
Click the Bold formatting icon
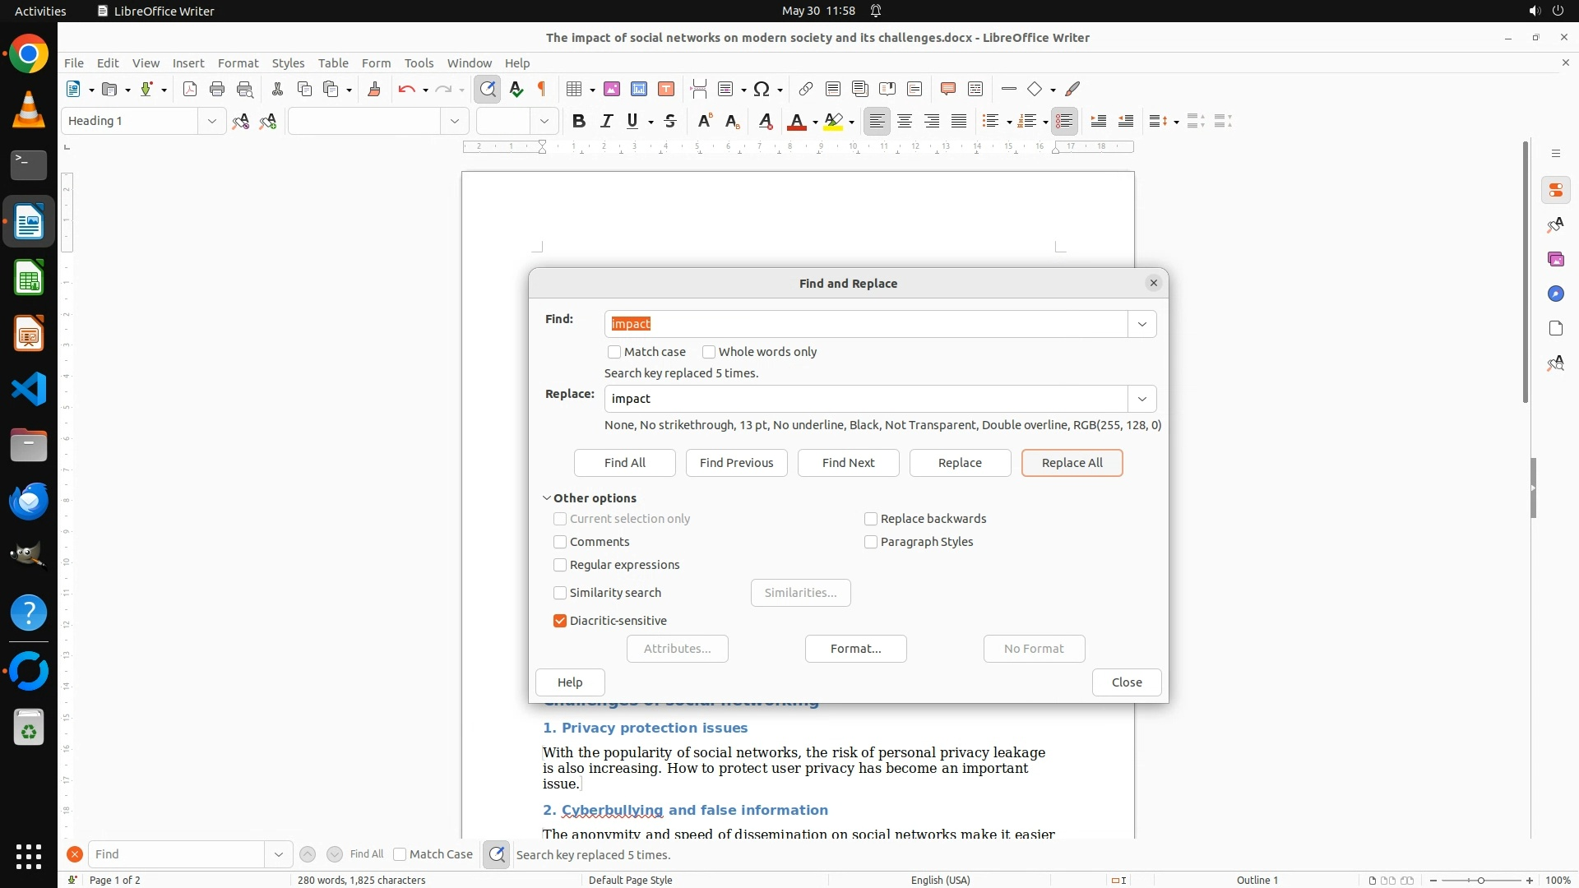click(x=579, y=122)
